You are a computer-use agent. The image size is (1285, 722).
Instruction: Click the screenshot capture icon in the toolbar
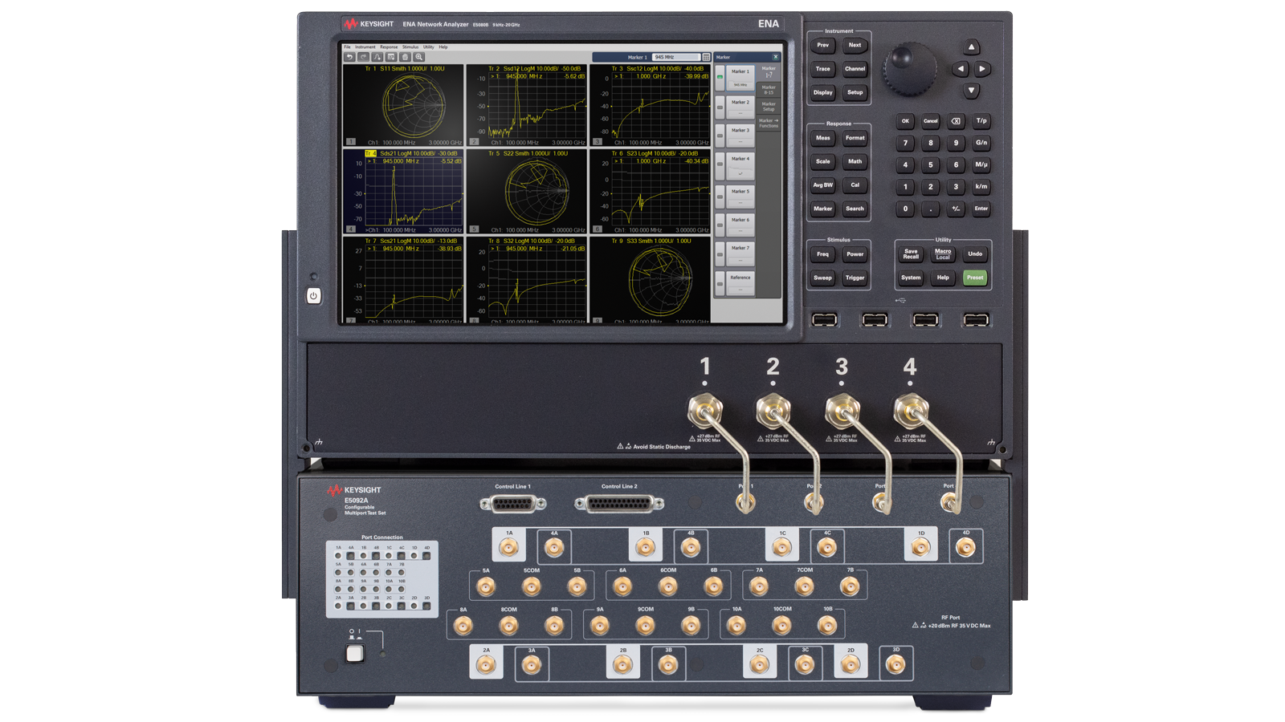click(x=392, y=57)
